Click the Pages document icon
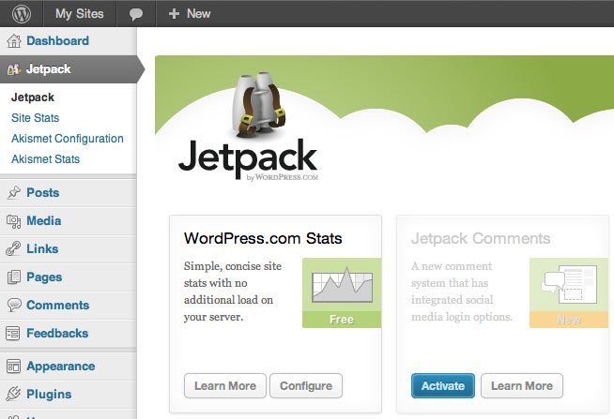The width and height of the screenshot is (614, 419). coord(13,277)
